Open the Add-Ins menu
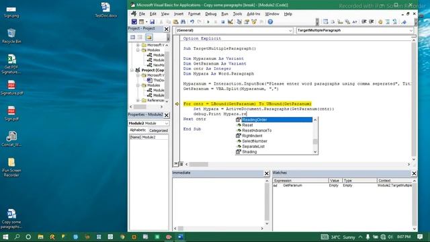Viewport: 430px width, 242px height. tap(253, 13)
